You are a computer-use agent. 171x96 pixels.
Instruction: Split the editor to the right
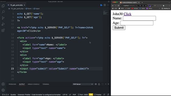pyautogui.click(x=105, y=5)
